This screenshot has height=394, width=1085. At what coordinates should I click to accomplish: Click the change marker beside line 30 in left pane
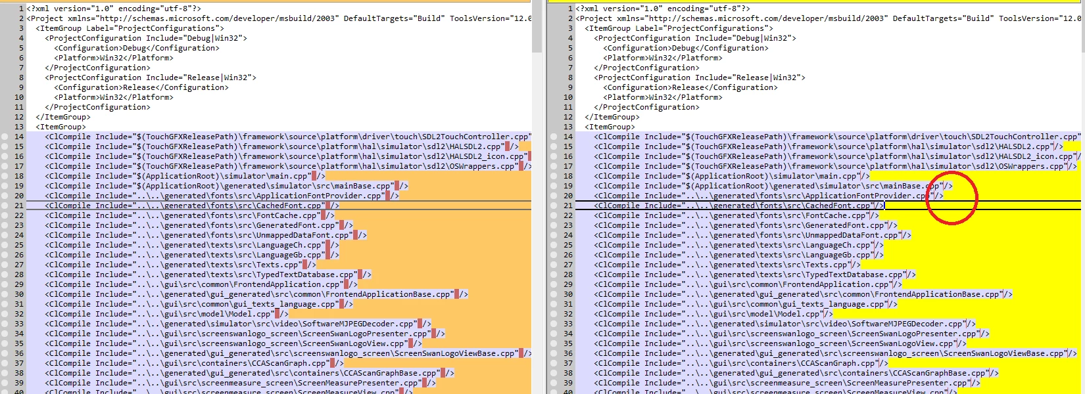click(4, 294)
